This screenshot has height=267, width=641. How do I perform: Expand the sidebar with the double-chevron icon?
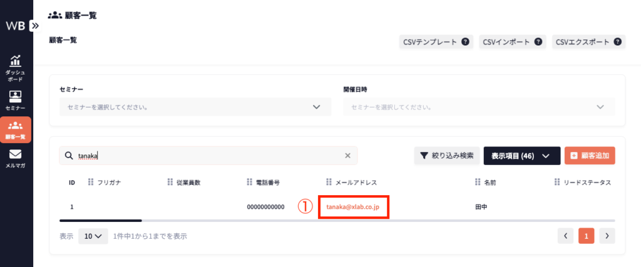[x=35, y=26]
